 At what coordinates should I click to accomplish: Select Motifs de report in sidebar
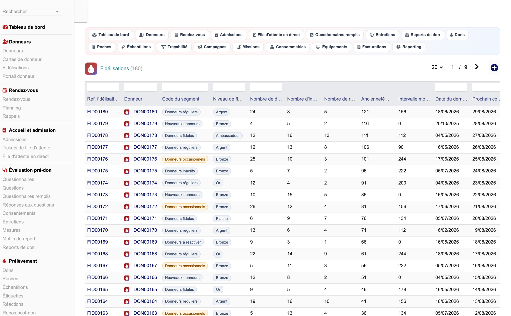[x=19, y=239]
